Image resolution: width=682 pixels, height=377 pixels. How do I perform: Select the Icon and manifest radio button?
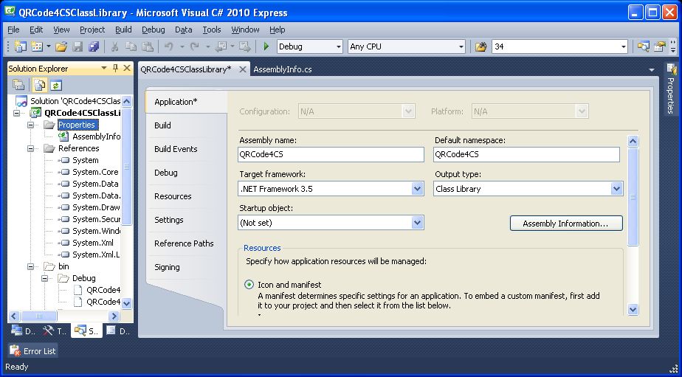point(249,285)
